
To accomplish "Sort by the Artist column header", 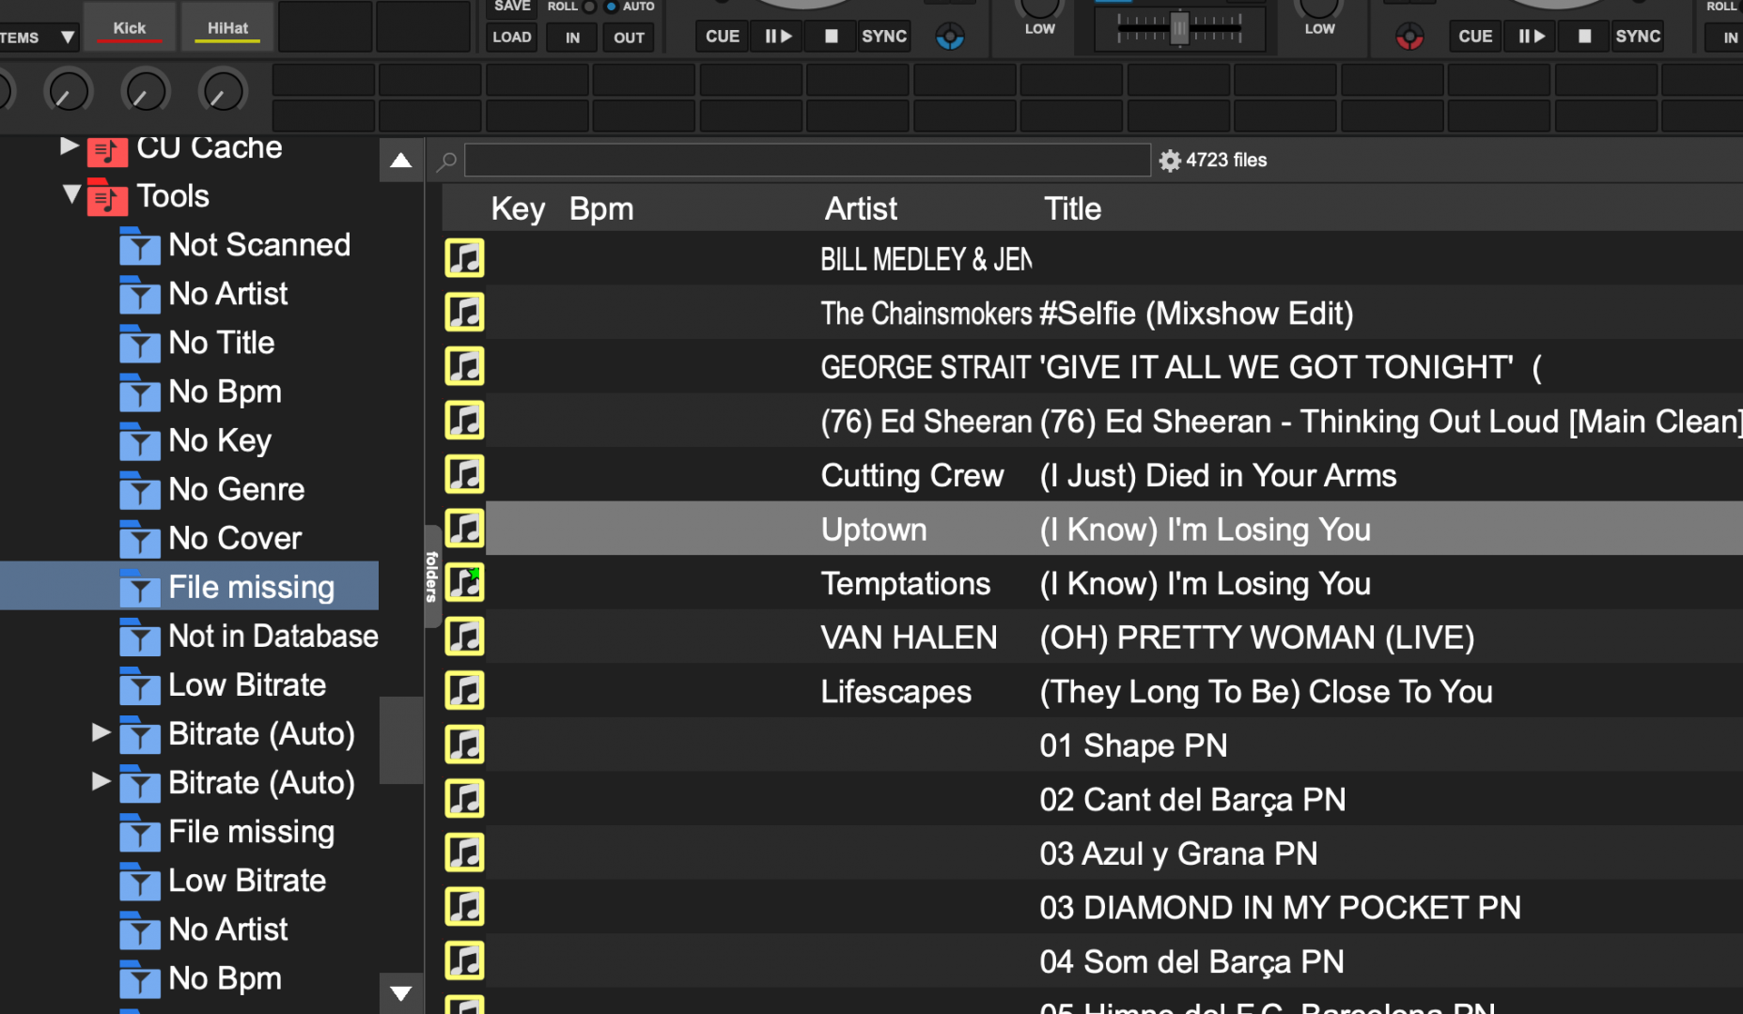I will click(861, 208).
